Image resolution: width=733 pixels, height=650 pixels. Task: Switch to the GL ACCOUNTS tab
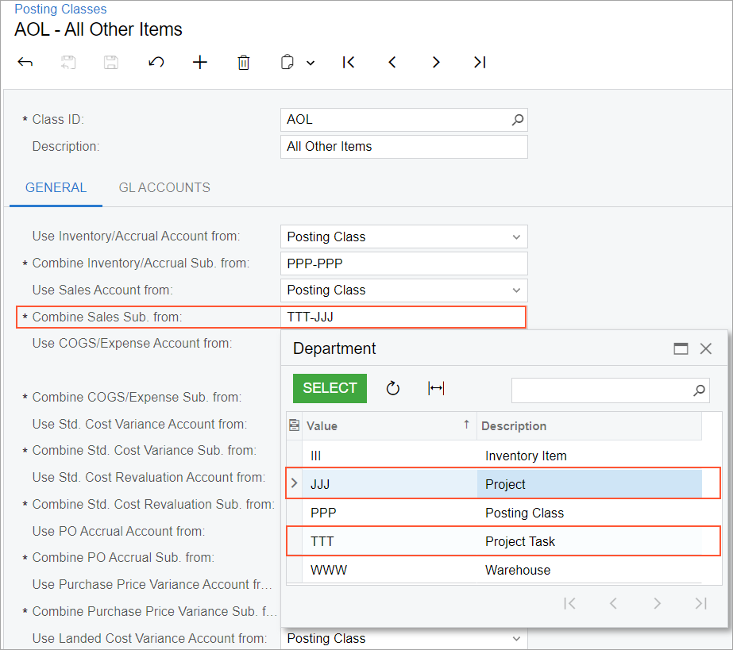tap(164, 188)
